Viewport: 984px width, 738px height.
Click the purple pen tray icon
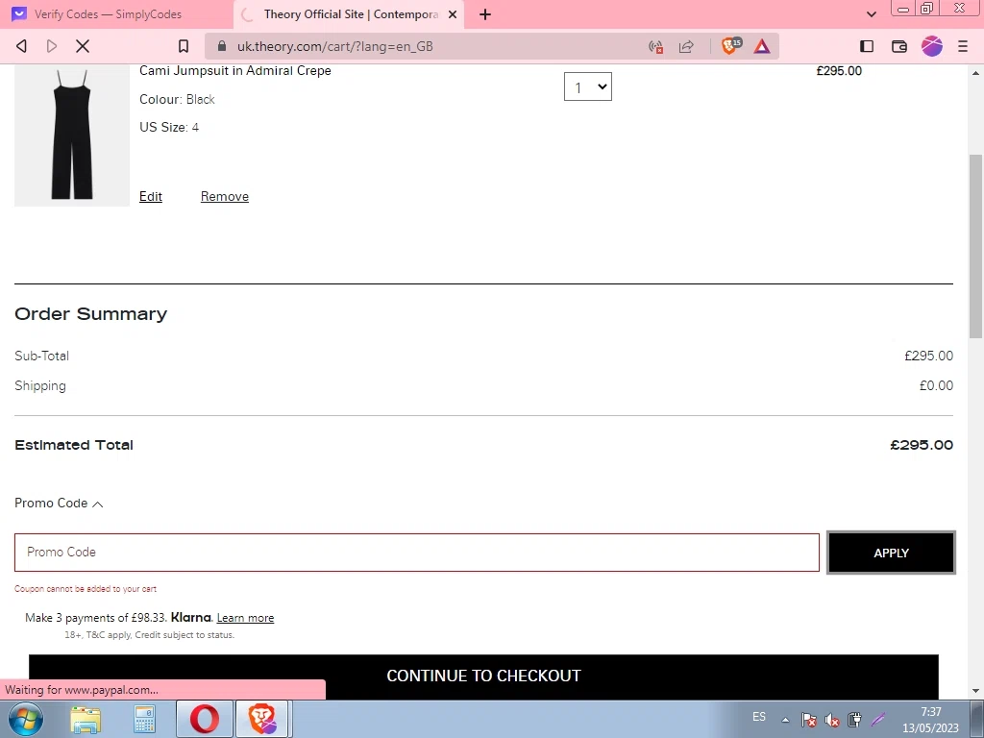pyautogui.click(x=878, y=719)
